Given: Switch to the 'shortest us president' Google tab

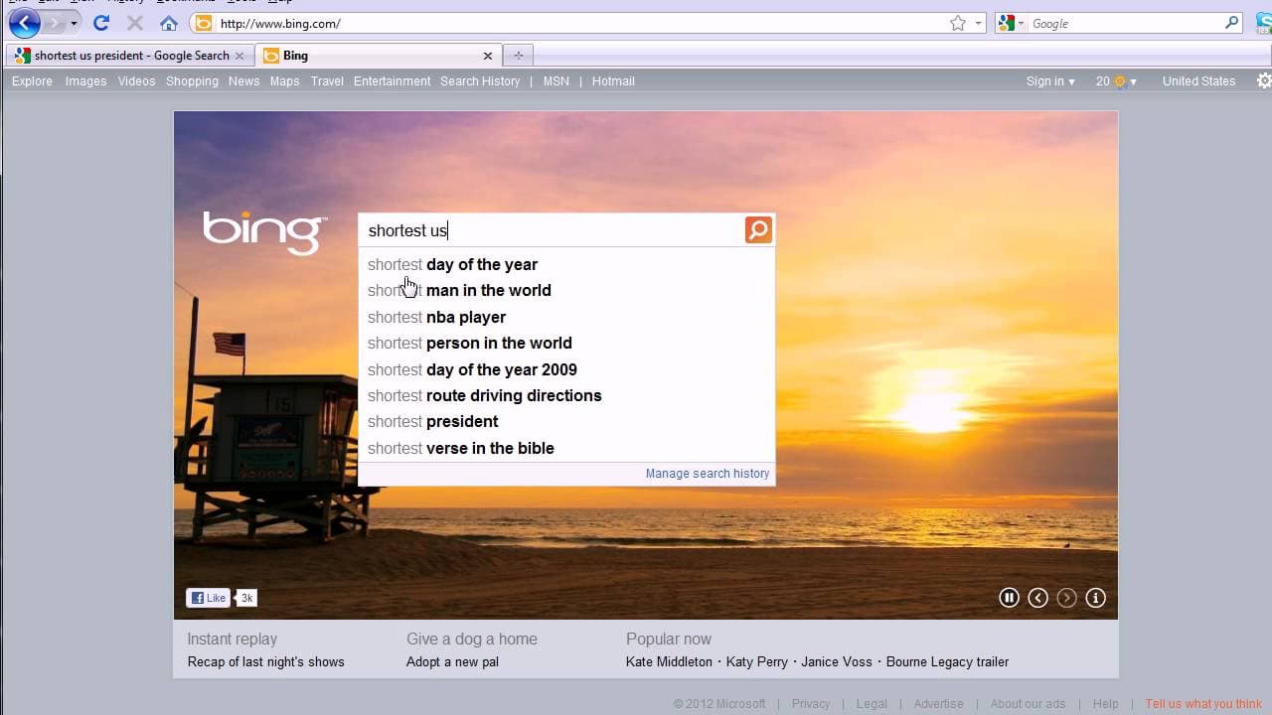Looking at the screenshot, I should (x=129, y=56).
